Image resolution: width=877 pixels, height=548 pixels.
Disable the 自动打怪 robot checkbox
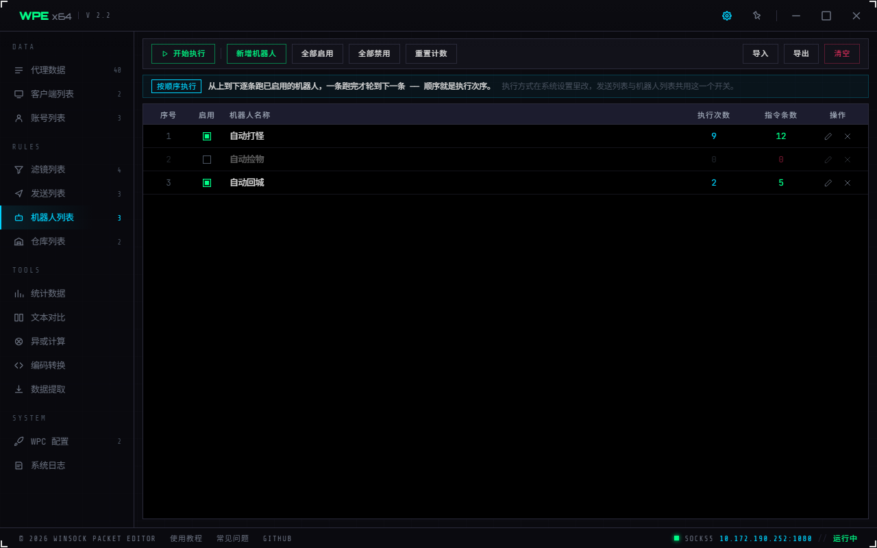(x=207, y=136)
